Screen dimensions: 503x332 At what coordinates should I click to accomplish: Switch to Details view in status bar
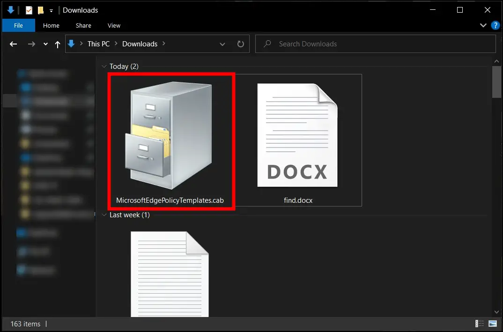point(479,324)
